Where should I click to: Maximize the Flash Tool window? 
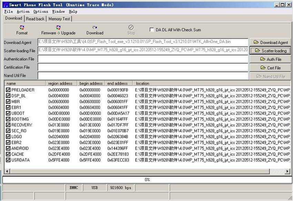(283, 5)
